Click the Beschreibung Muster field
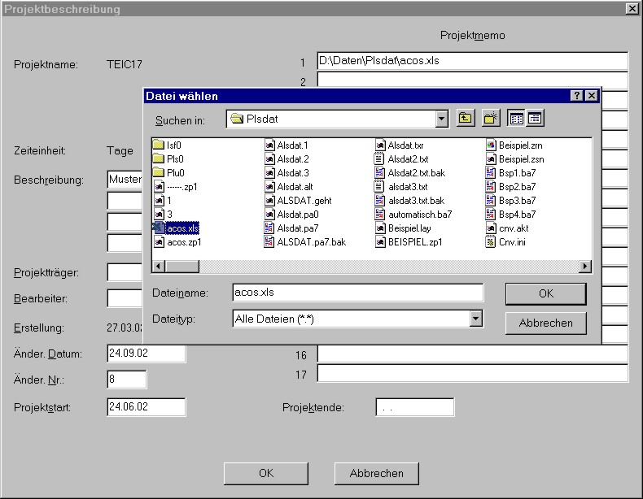643x499 pixels. click(125, 180)
